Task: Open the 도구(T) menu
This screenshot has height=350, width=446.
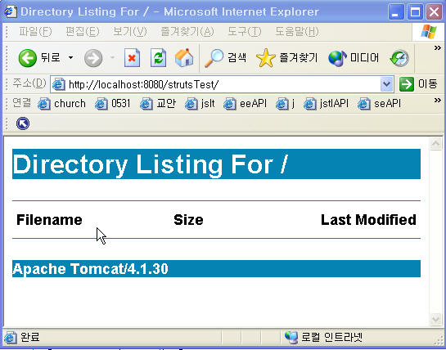Action: pyautogui.click(x=245, y=32)
